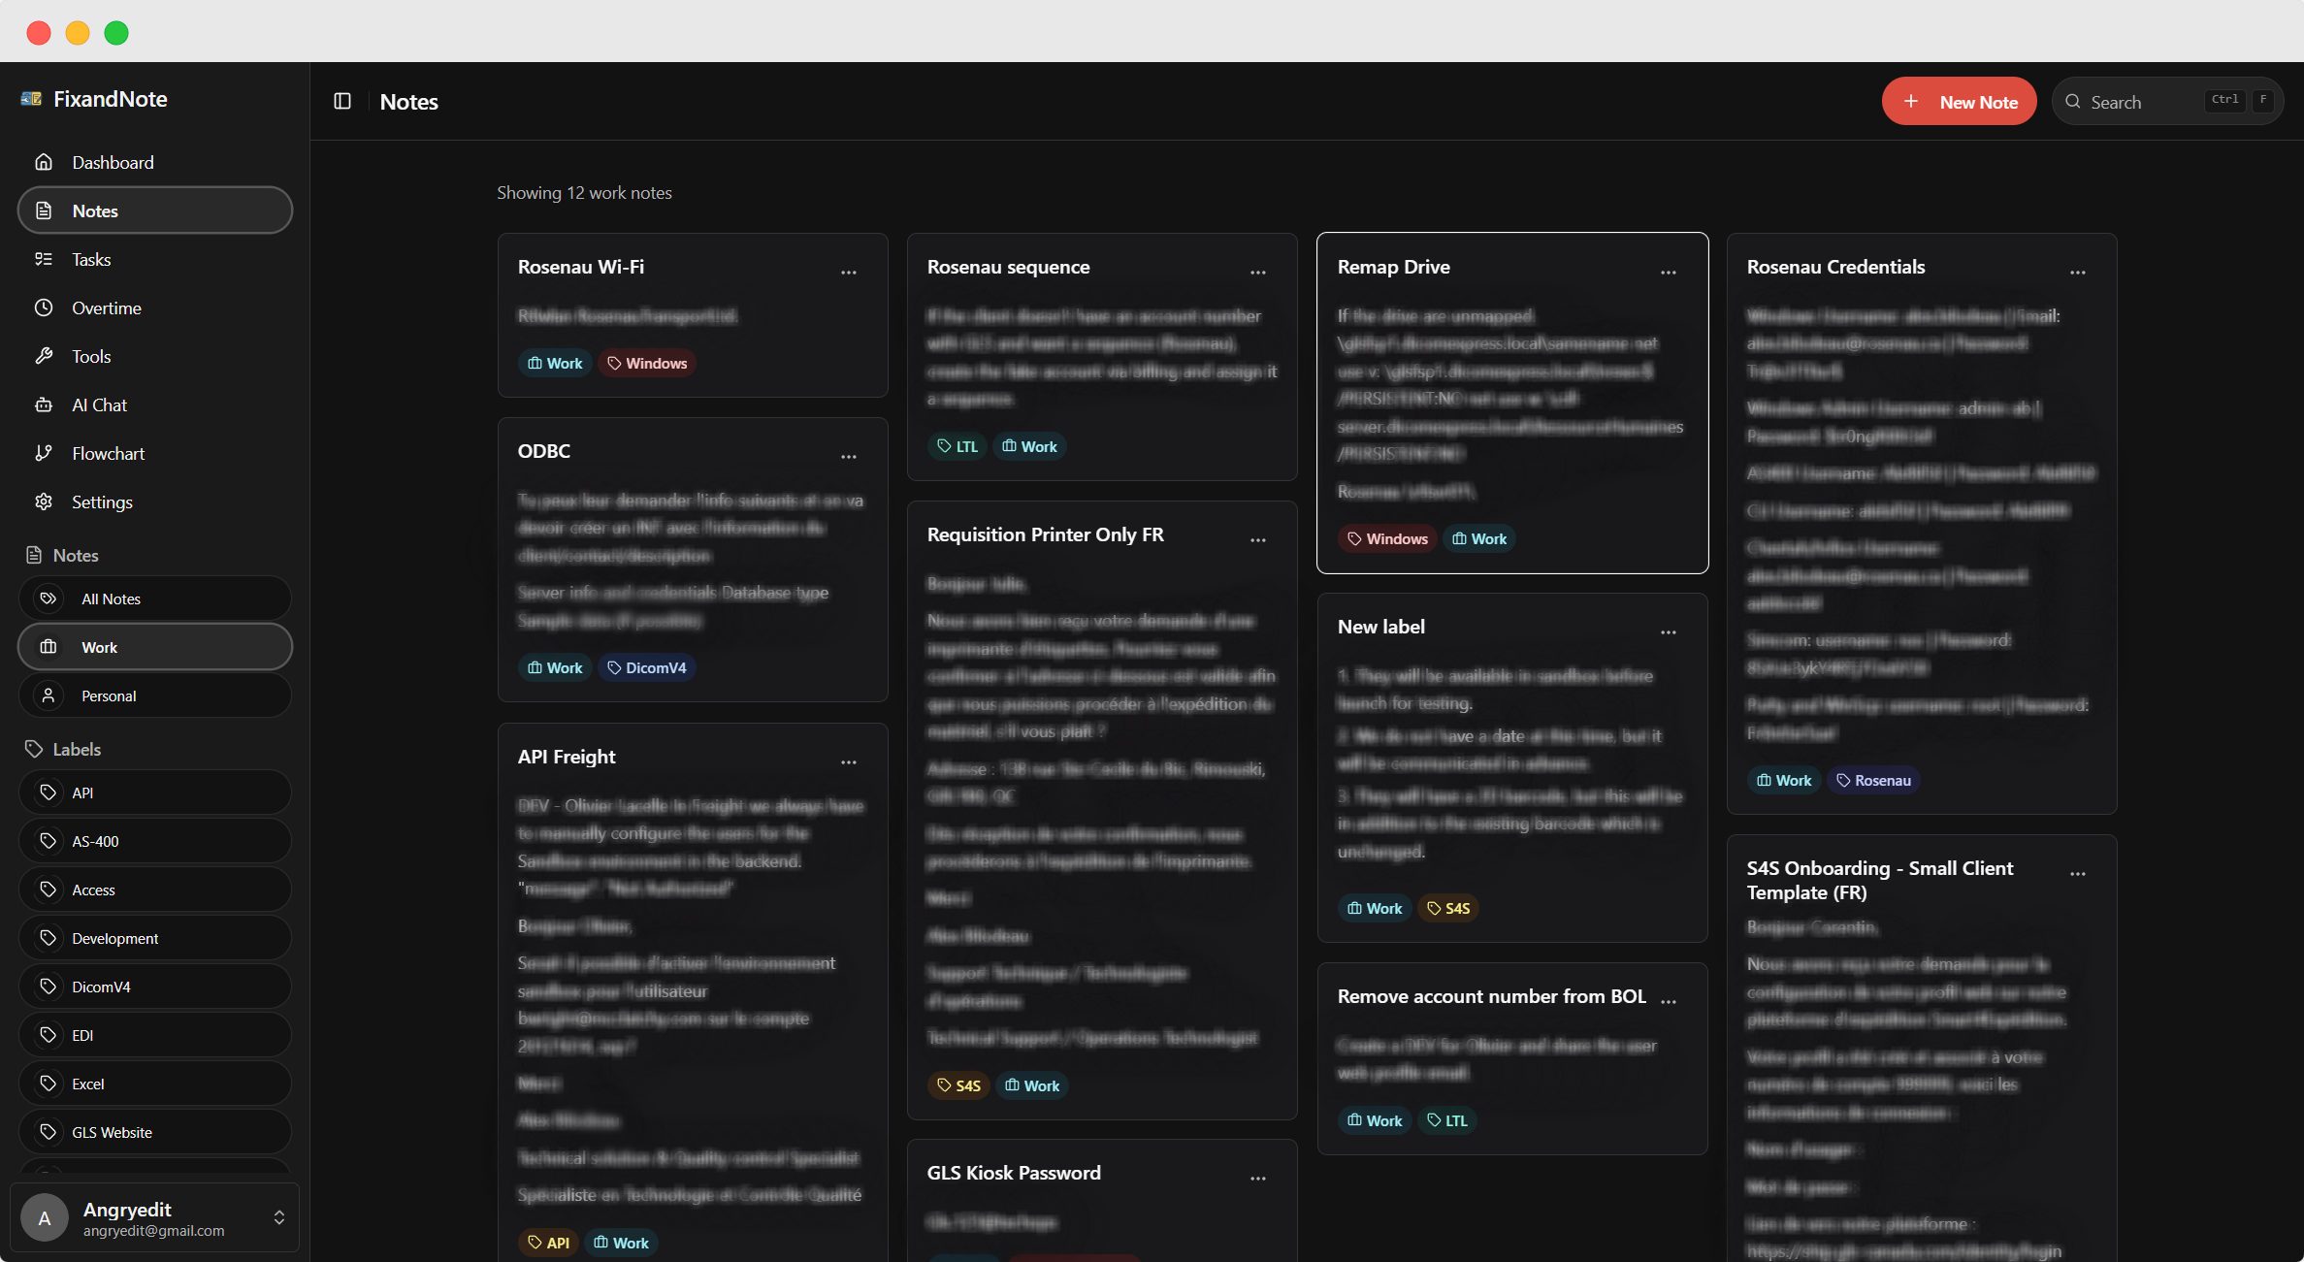Image resolution: width=2304 pixels, height=1262 pixels.
Task: Open the options menu on Rosenau Wi-Fi note
Action: [x=849, y=273]
